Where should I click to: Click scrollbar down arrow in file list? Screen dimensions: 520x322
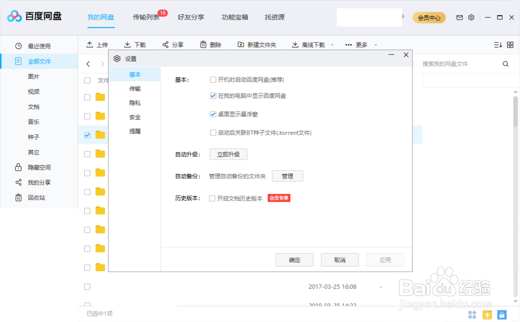point(516,302)
